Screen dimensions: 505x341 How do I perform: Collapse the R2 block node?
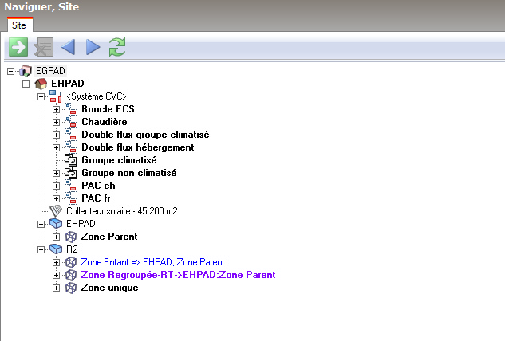pyautogui.click(x=41, y=249)
